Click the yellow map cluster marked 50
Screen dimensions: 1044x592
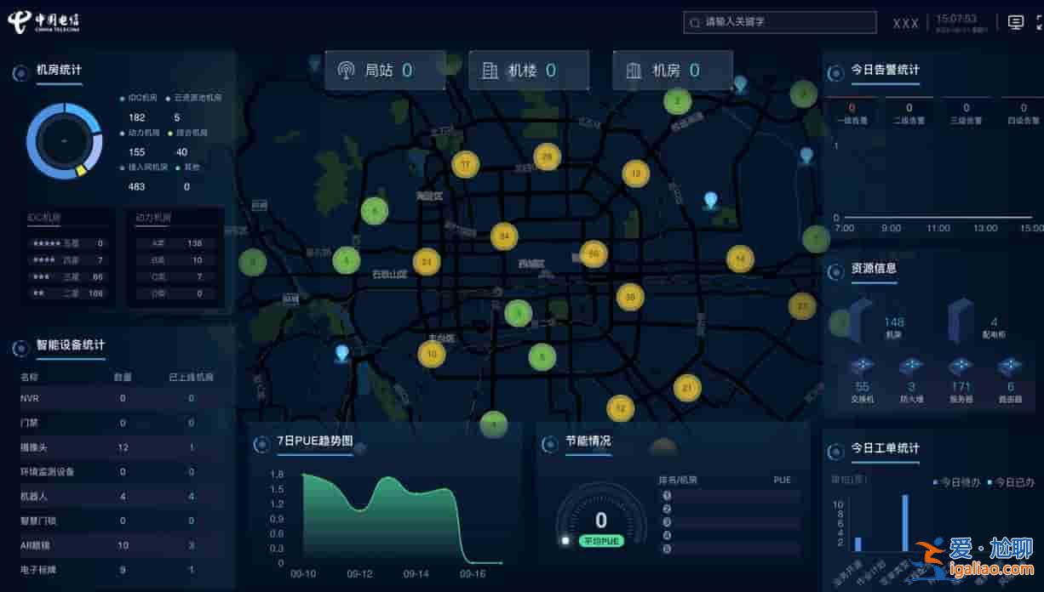tap(594, 253)
